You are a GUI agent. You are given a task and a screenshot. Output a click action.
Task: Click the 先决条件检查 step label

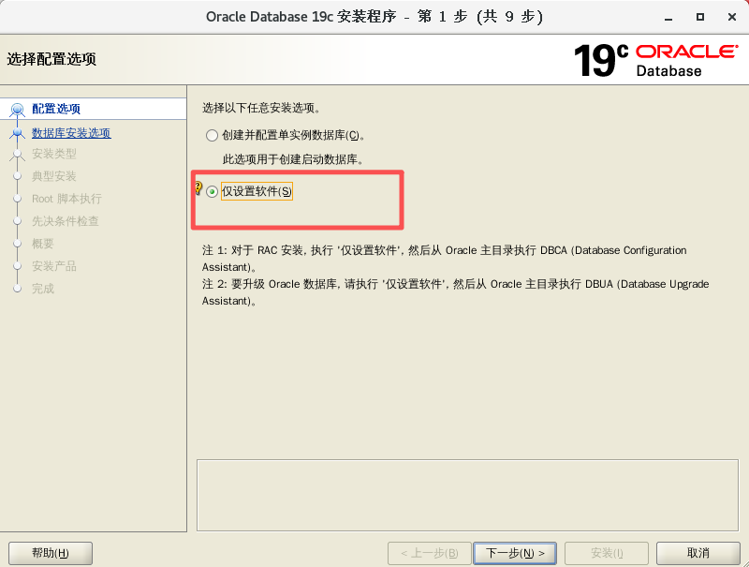pyautogui.click(x=66, y=221)
